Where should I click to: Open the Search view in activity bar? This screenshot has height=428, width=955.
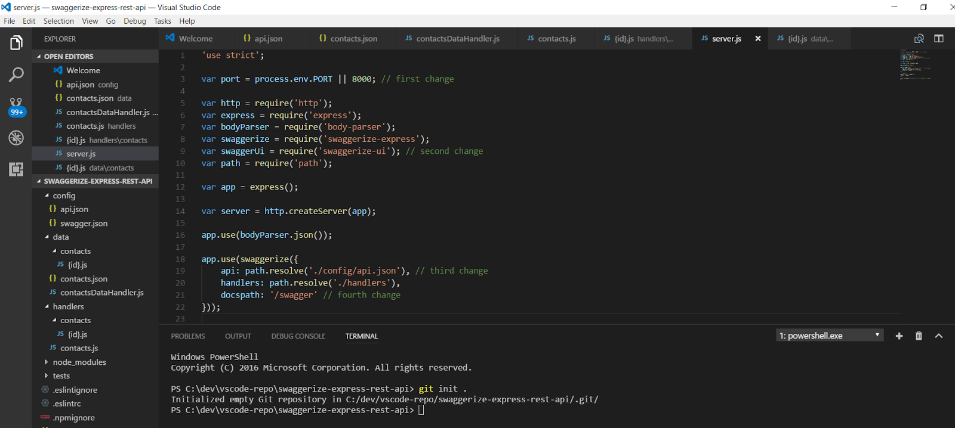click(16, 75)
